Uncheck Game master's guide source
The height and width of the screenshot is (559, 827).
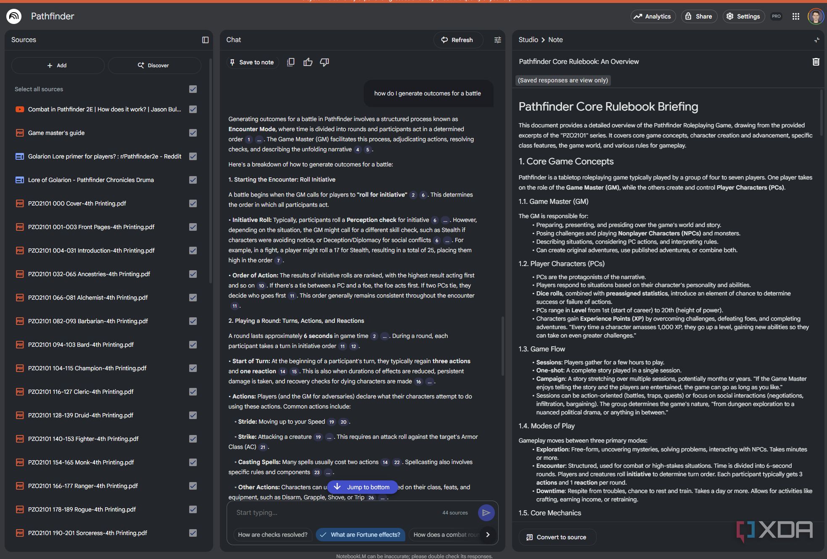(x=193, y=133)
